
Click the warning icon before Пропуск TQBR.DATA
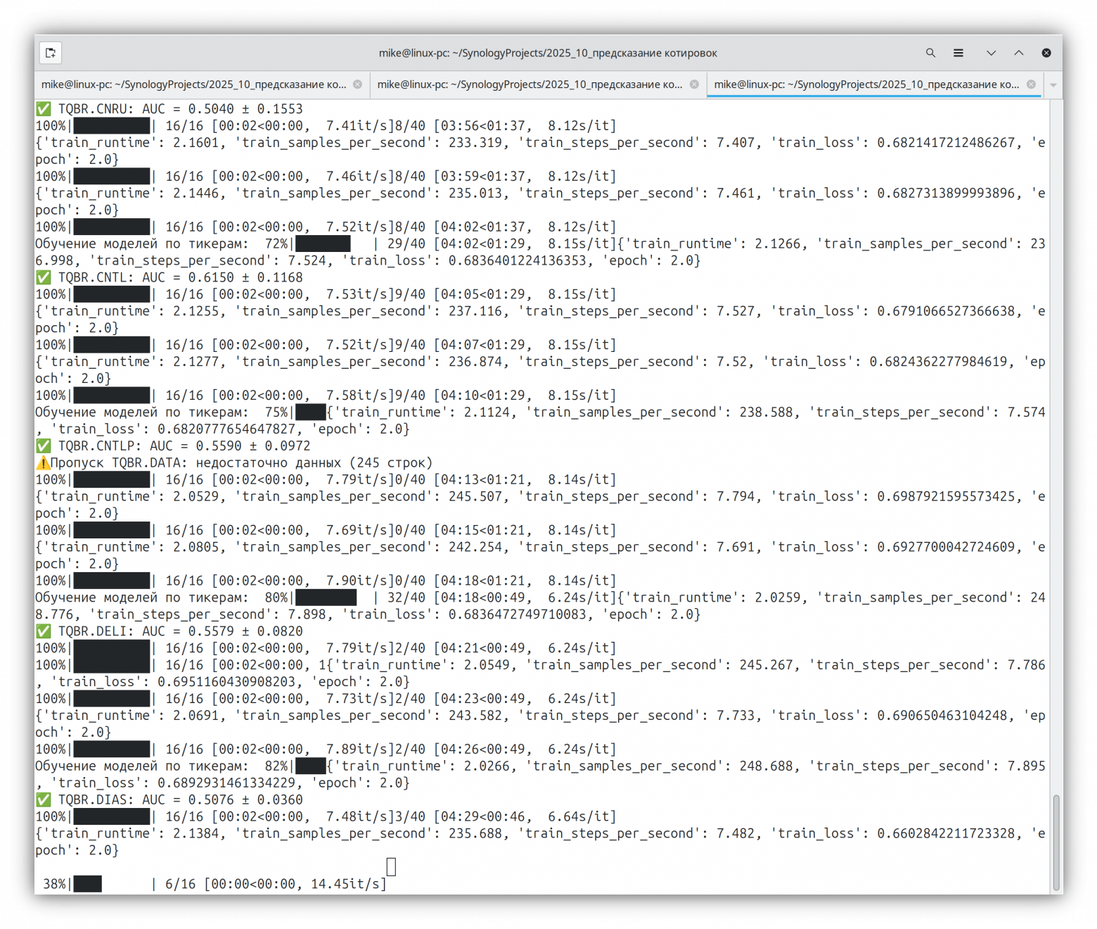[x=44, y=463]
